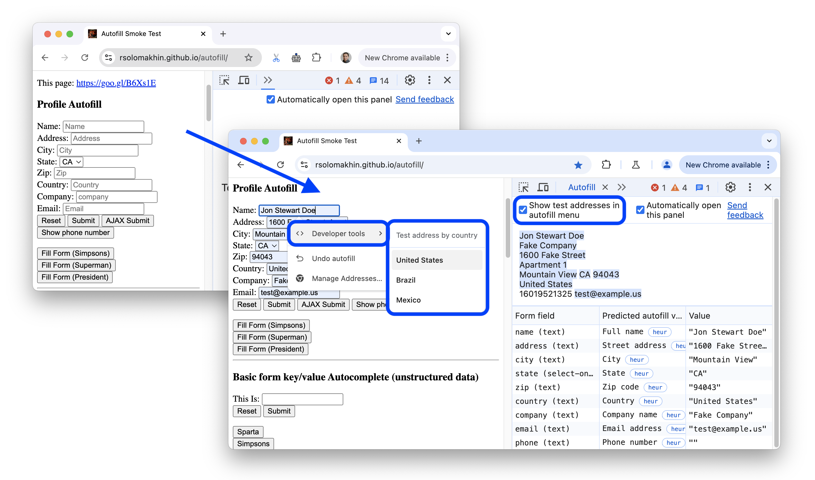Click the device toolbar toggle icon
815x480 pixels.
(x=544, y=187)
